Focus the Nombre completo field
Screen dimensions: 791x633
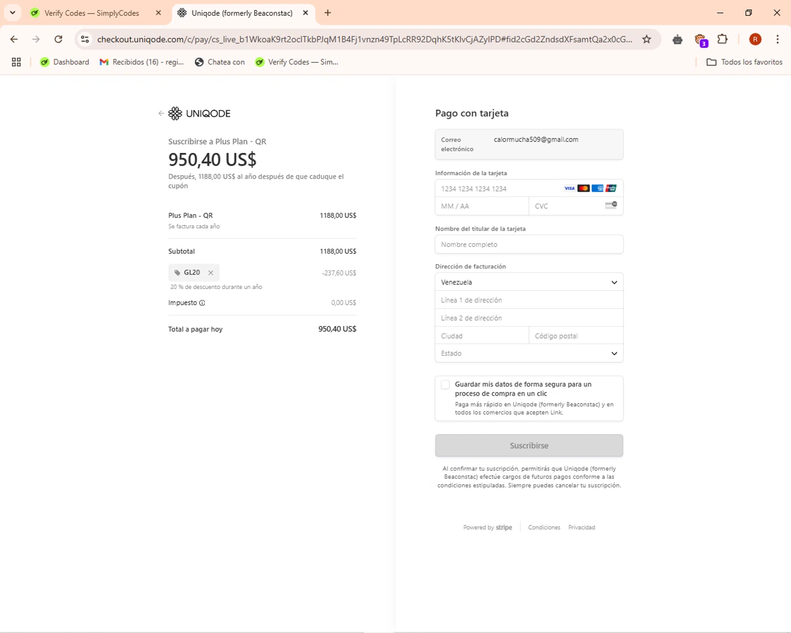coord(529,244)
